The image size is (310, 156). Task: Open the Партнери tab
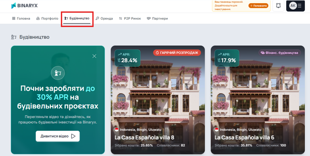157,19
